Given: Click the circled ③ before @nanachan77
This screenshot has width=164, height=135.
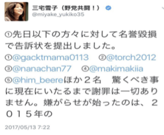Looking at the screenshot, I should tap(9, 69).
